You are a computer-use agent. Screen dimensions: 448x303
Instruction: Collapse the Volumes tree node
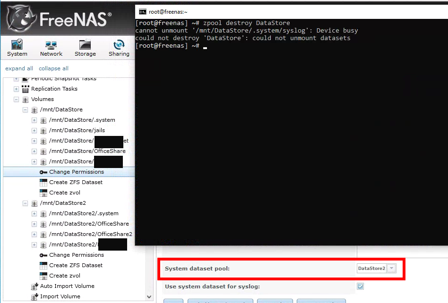16,99
